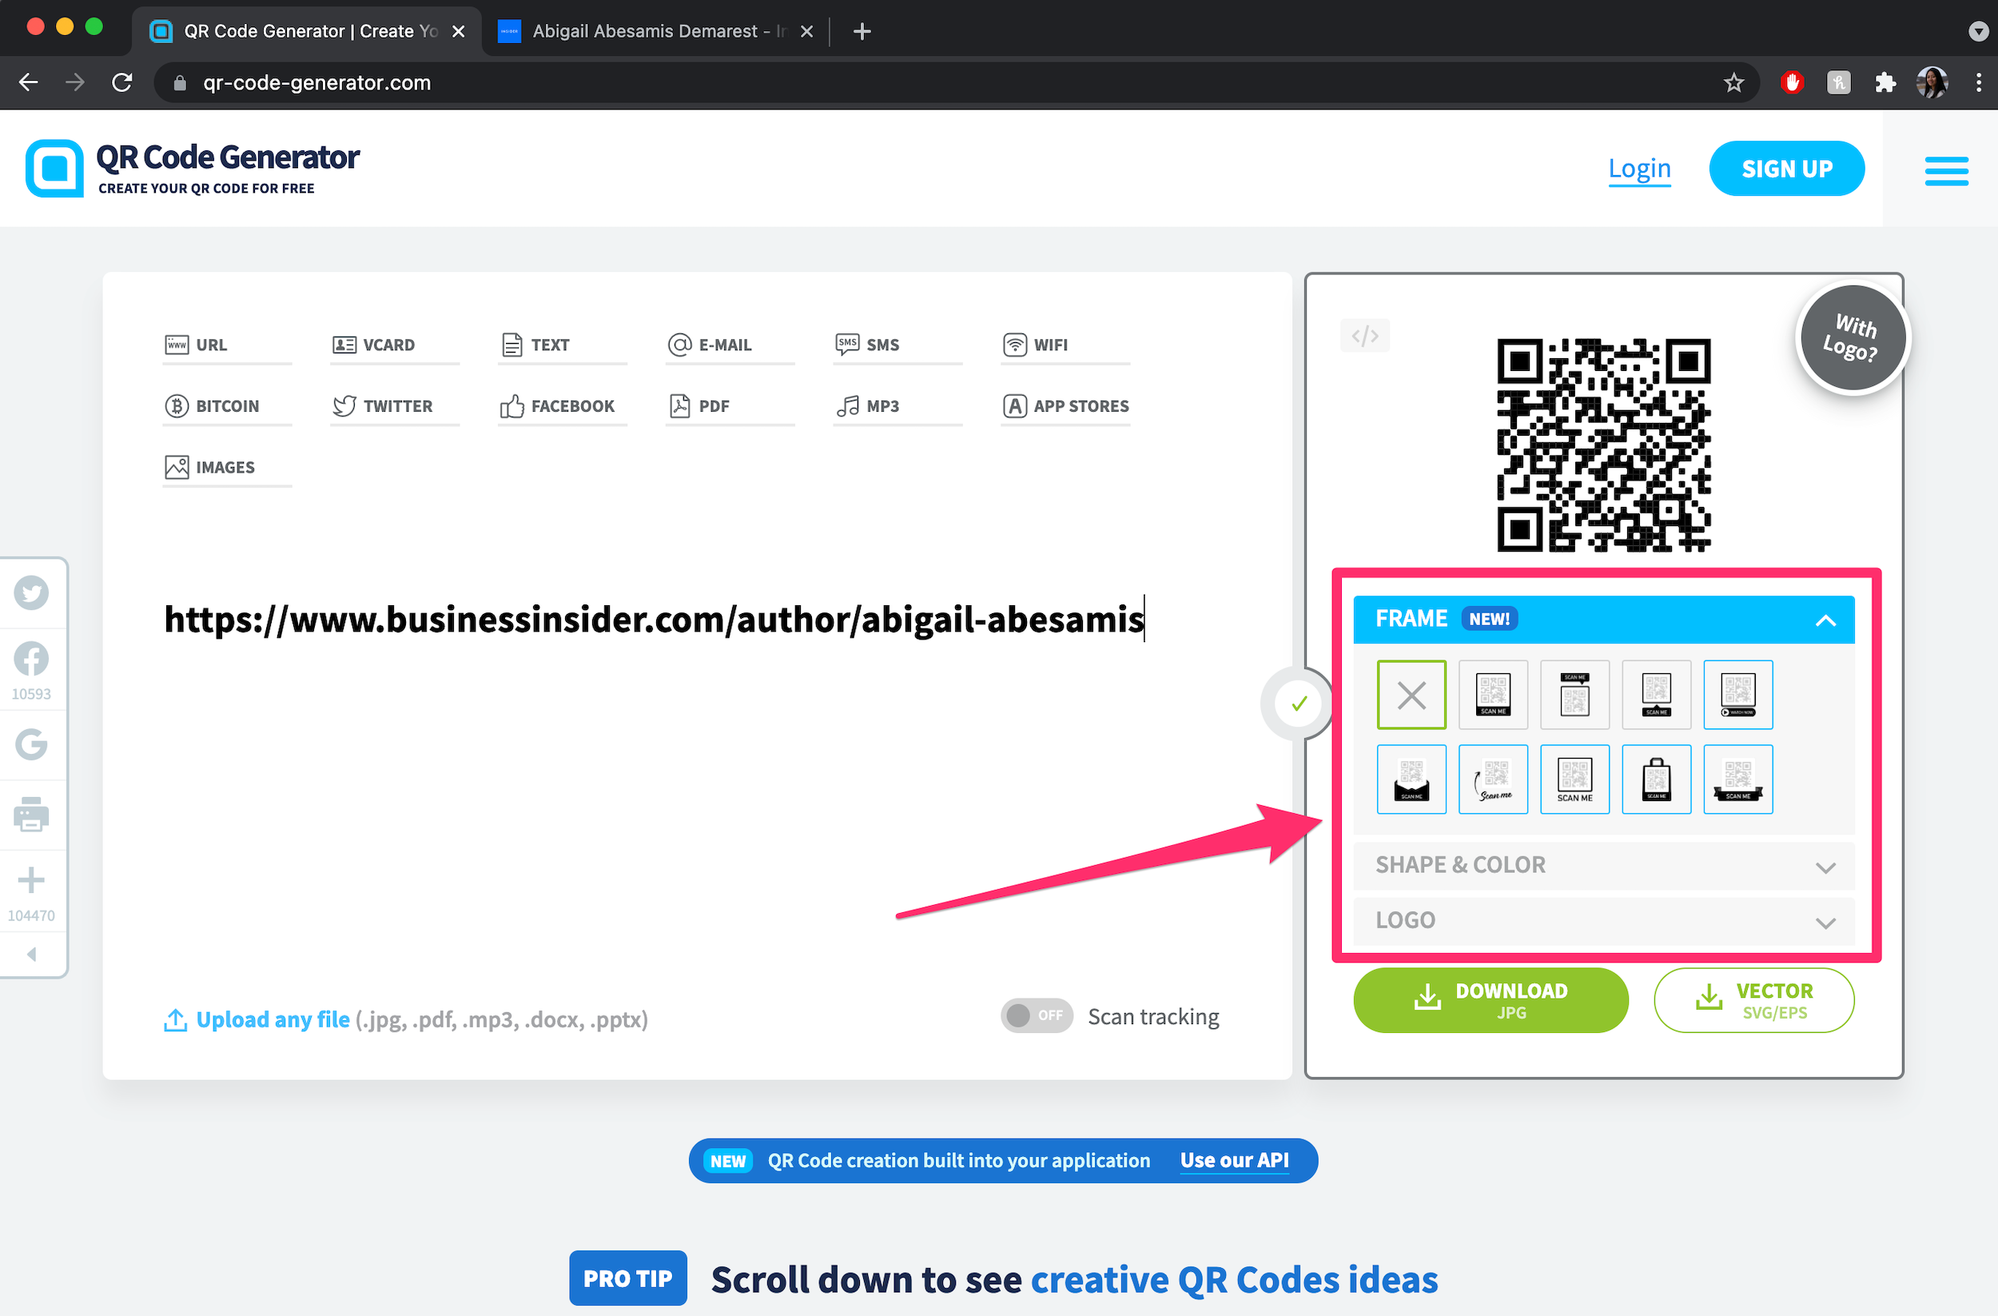Select the no-frame QR option
The image size is (1998, 1316).
pos(1409,693)
